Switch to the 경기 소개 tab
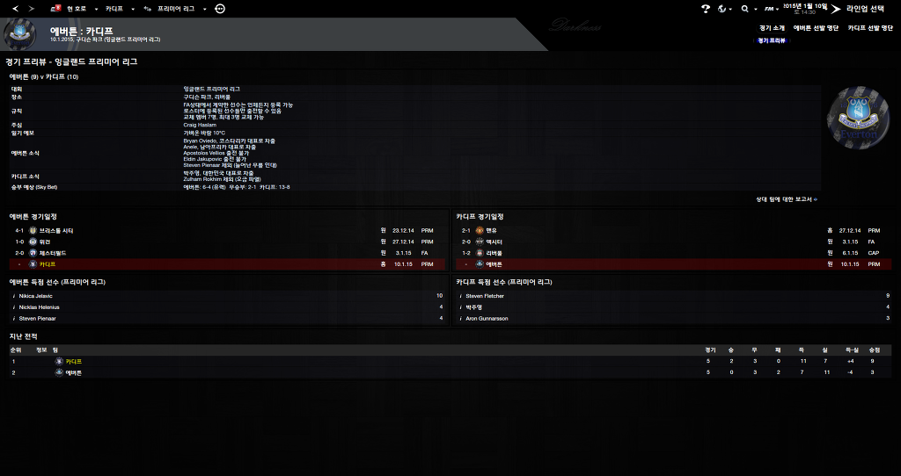The height and width of the screenshot is (476, 901). click(x=772, y=28)
